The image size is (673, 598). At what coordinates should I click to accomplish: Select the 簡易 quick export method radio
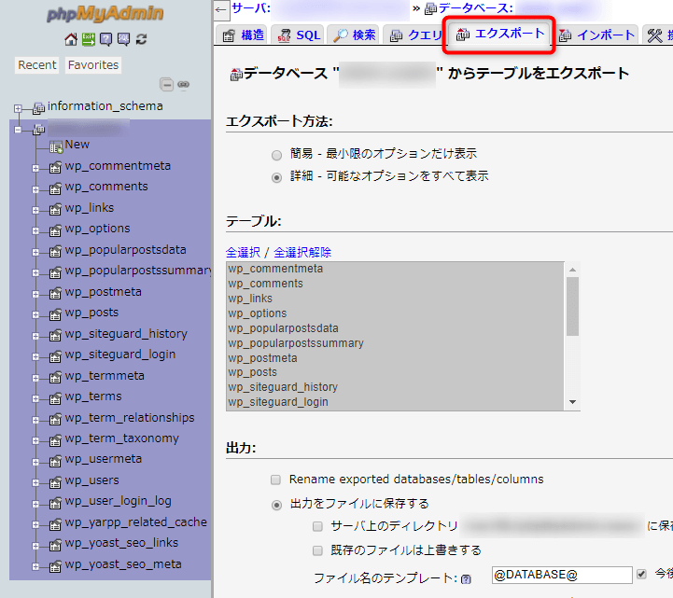pyautogui.click(x=277, y=155)
